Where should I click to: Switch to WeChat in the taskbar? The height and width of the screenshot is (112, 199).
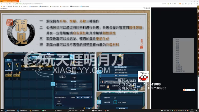click(x=44, y=111)
